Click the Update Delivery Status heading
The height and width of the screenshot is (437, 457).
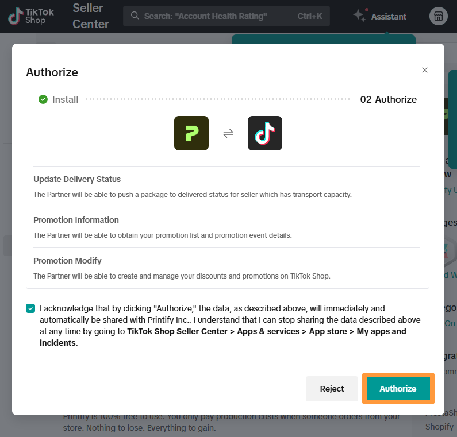coord(77,179)
